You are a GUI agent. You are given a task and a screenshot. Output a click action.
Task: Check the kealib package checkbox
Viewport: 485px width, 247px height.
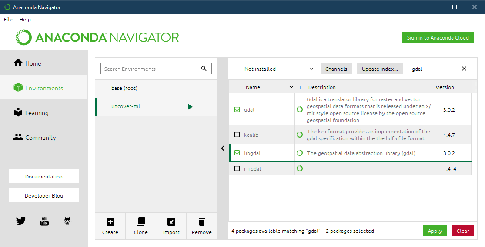237,135
